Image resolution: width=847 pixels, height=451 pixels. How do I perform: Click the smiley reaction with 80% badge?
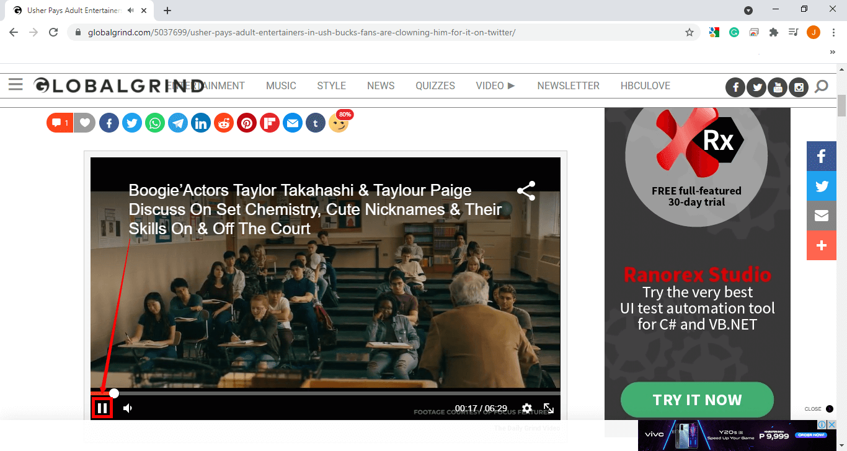(340, 121)
